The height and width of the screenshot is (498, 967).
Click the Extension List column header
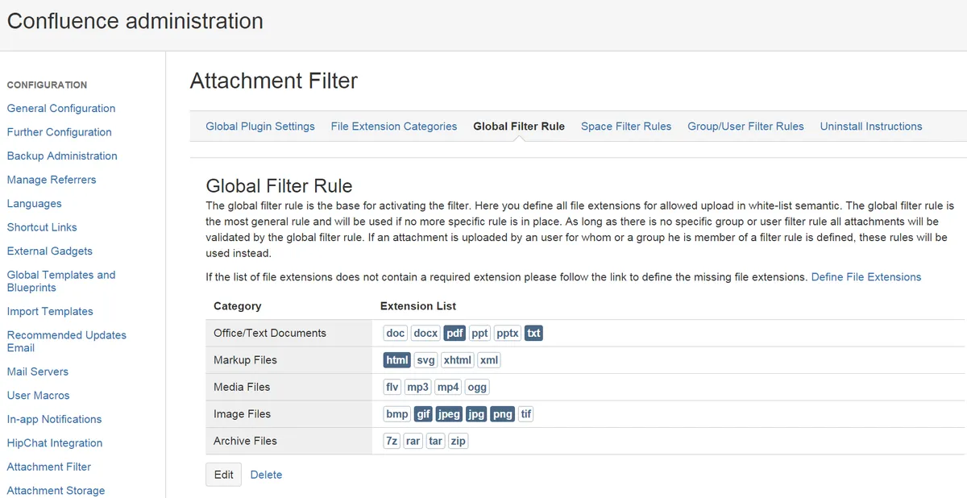[418, 306]
